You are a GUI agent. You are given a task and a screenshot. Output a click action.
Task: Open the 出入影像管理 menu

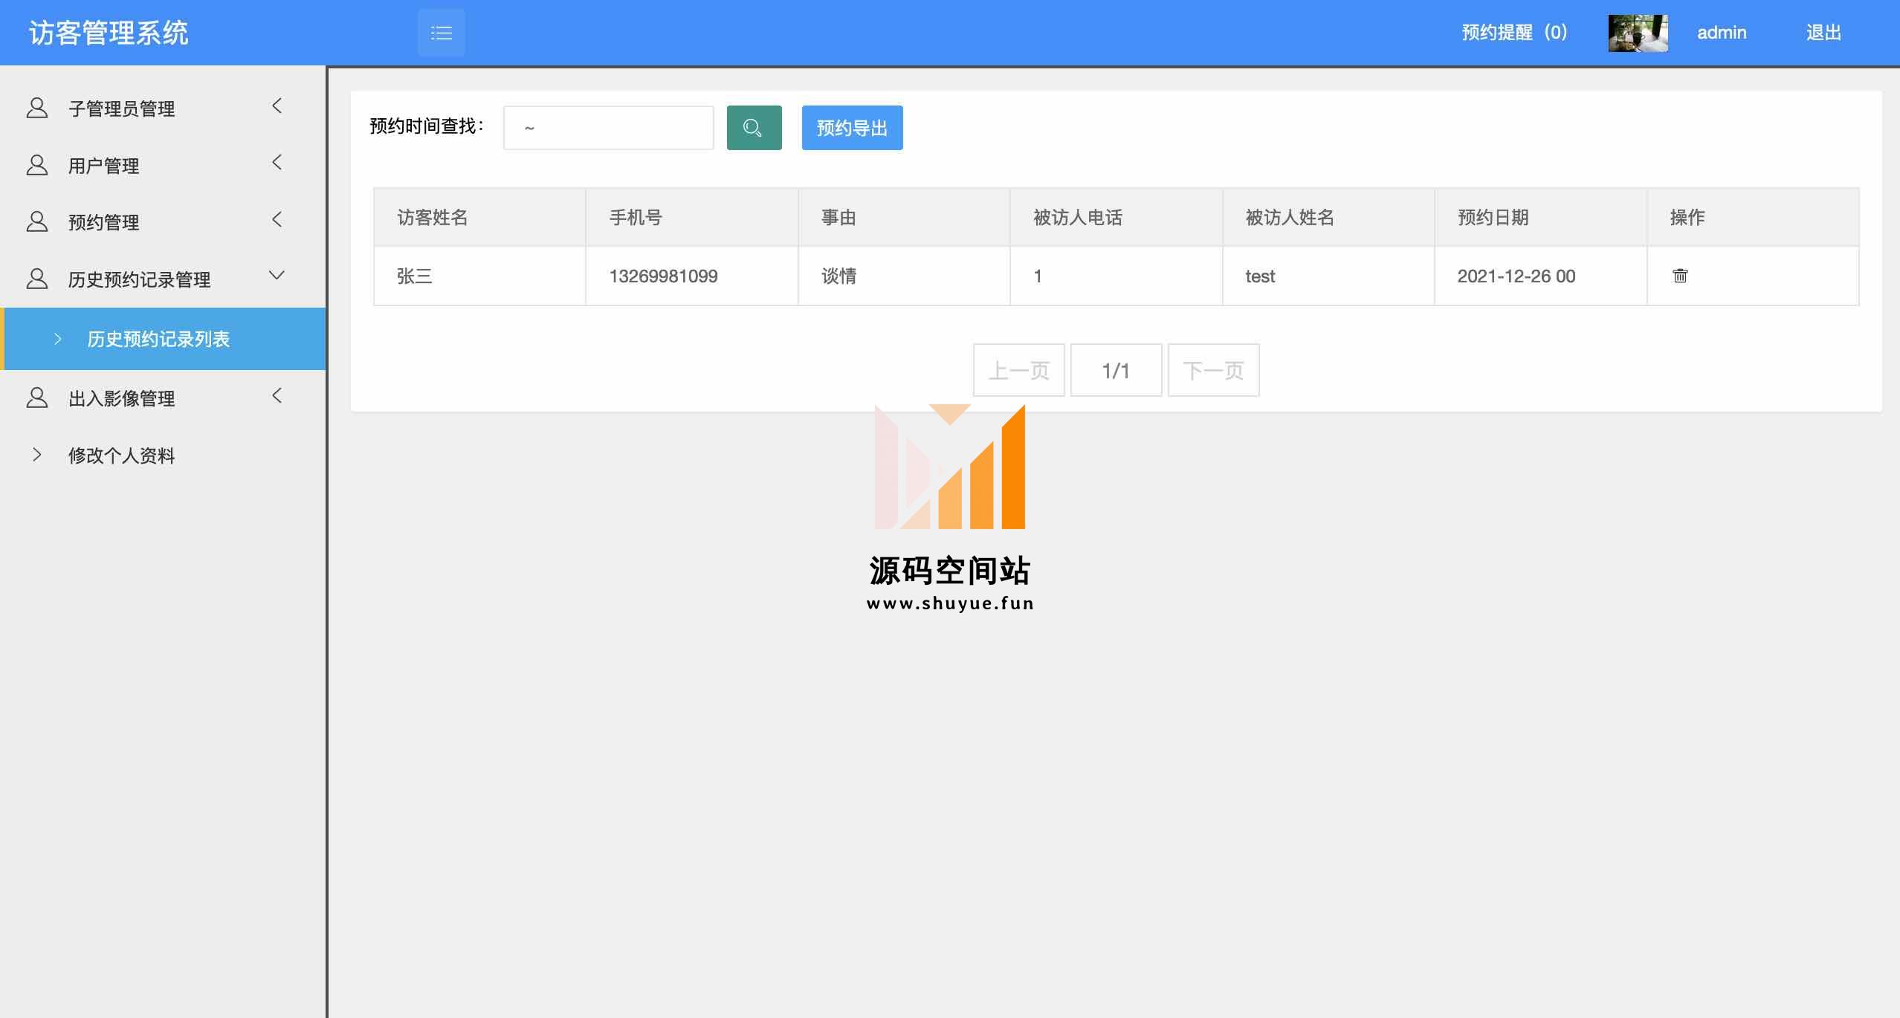coord(163,398)
